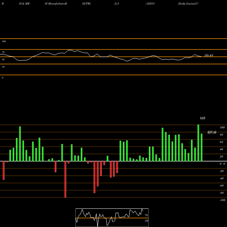Click the '30' level on RSI axis
Viewport: 227px width, 227px height.
(3, 67)
